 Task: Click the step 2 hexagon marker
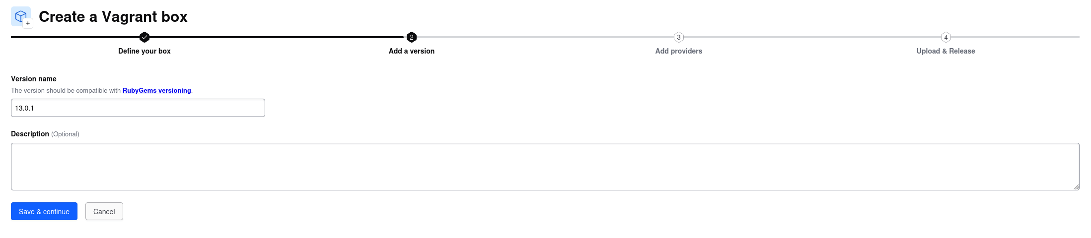pyautogui.click(x=412, y=37)
